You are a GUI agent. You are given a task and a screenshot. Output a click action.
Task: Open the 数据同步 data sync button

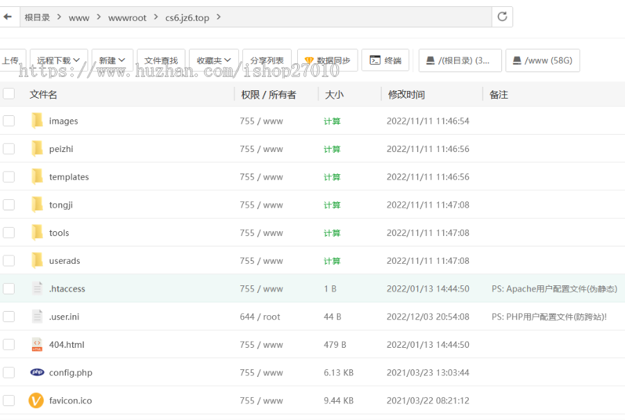click(x=327, y=60)
